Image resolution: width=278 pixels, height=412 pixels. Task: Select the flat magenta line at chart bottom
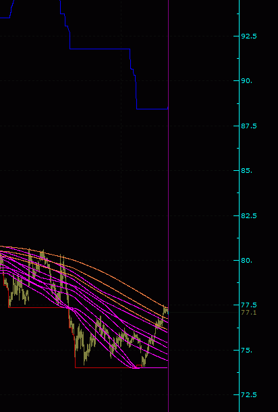tap(152, 367)
